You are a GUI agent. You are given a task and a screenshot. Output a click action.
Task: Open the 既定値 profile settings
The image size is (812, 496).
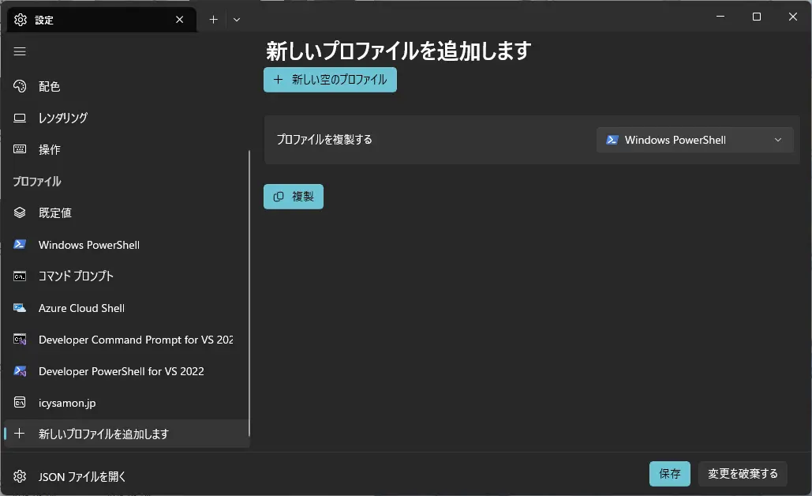coord(126,212)
